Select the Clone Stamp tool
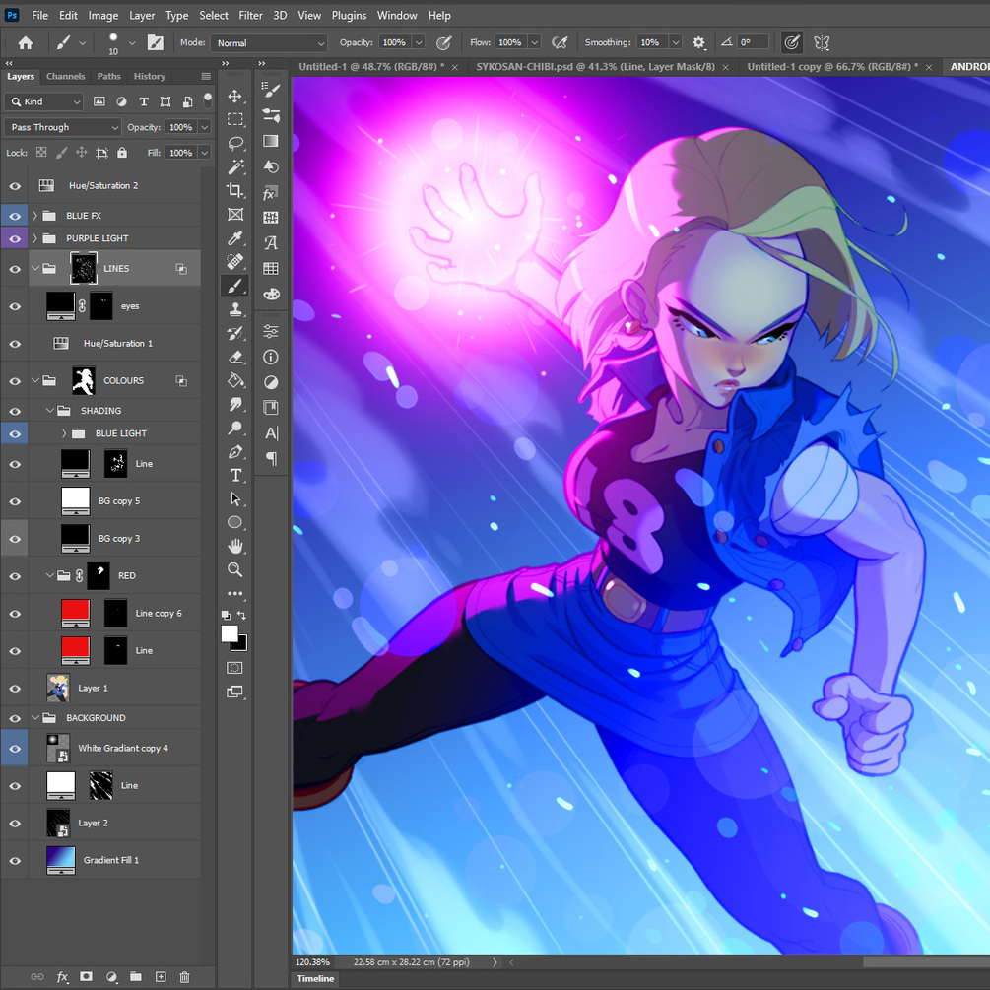 click(234, 309)
